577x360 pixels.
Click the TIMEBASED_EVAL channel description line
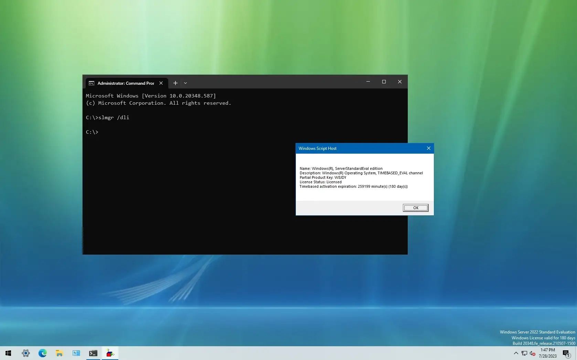pyautogui.click(x=361, y=173)
